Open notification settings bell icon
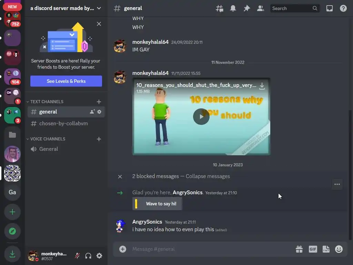The image size is (353, 265). [x=233, y=8]
